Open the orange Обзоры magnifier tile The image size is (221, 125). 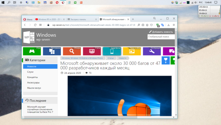point(72,51)
